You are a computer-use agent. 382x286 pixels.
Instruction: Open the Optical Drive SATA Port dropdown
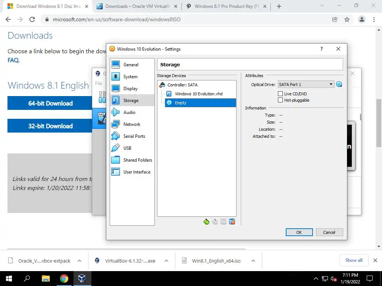306,85
